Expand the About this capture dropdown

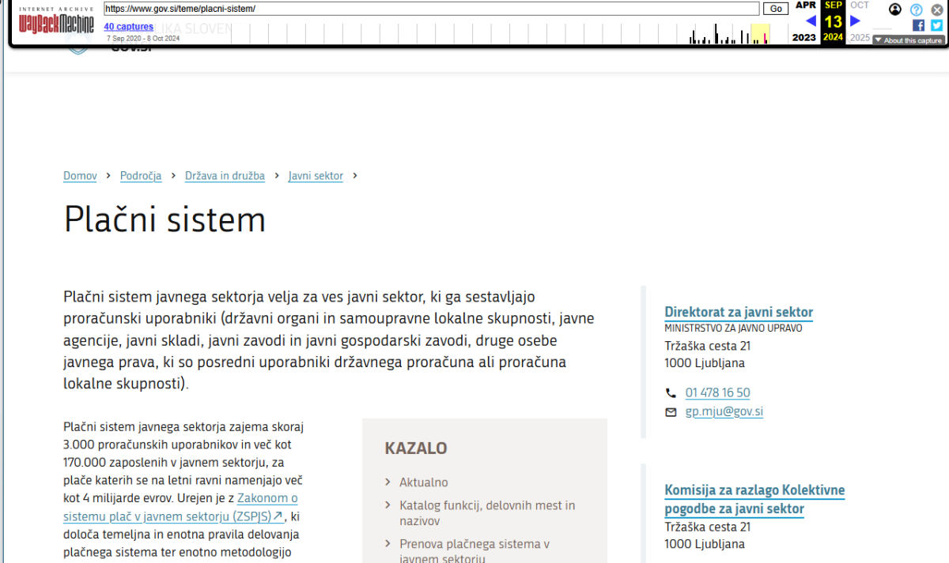click(909, 40)
